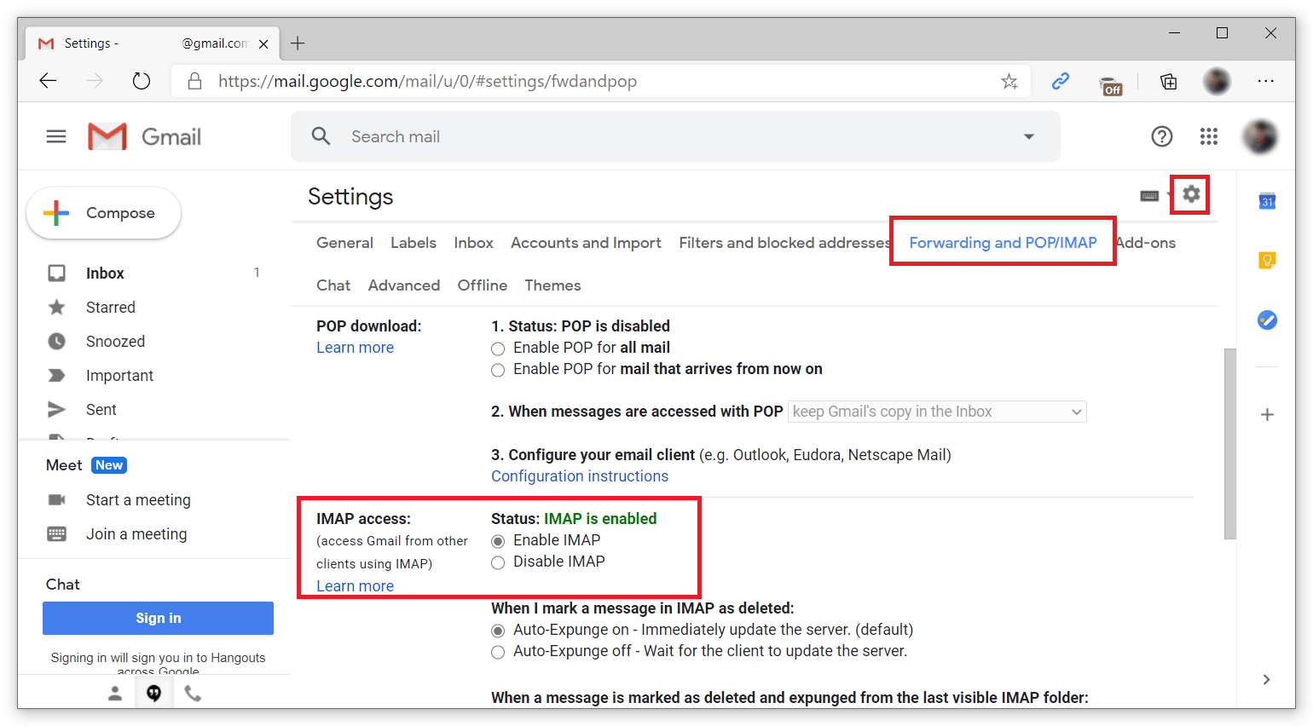Open the keep Gmail's copy dropdown
Image resolution: width=1313 pixels, height=726 pixels.
click(937, 412)
